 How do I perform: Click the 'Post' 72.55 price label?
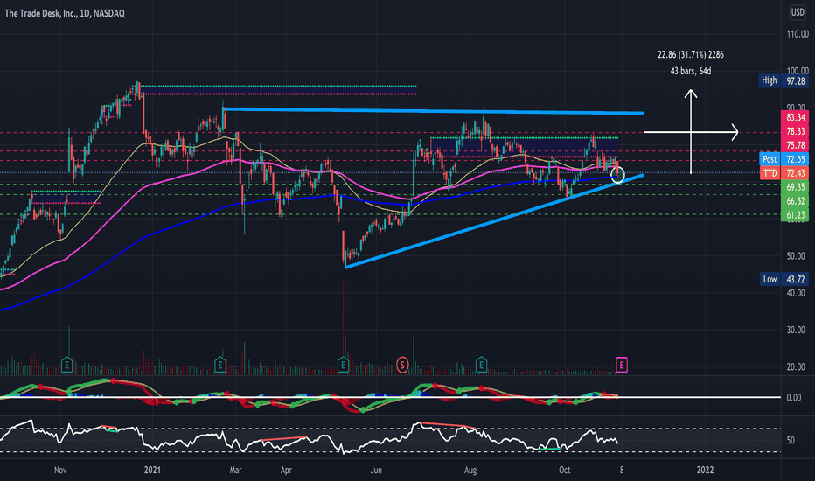pyautogui.click(x=784, y=159)
